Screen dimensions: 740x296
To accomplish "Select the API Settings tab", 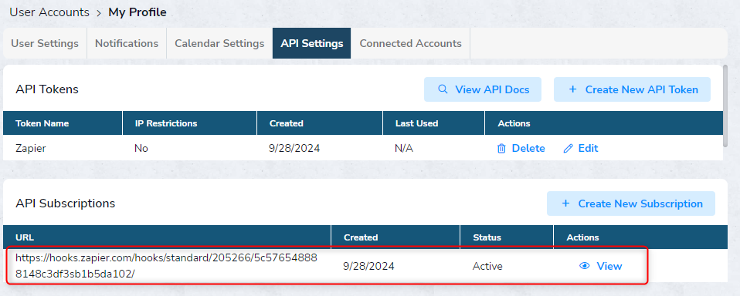I will coord(311,43).
